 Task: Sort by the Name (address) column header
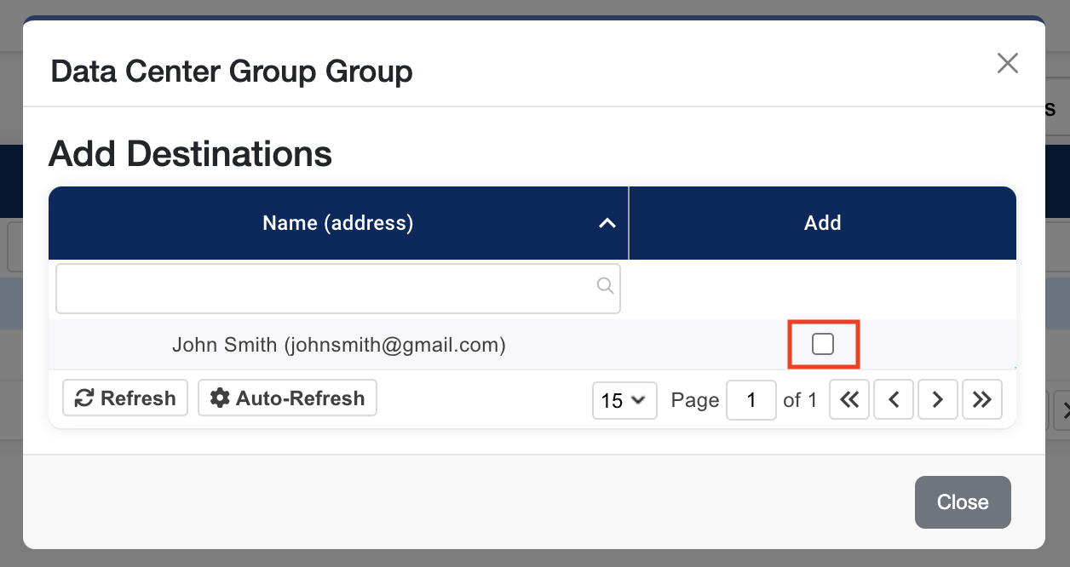tap(337, 223)
